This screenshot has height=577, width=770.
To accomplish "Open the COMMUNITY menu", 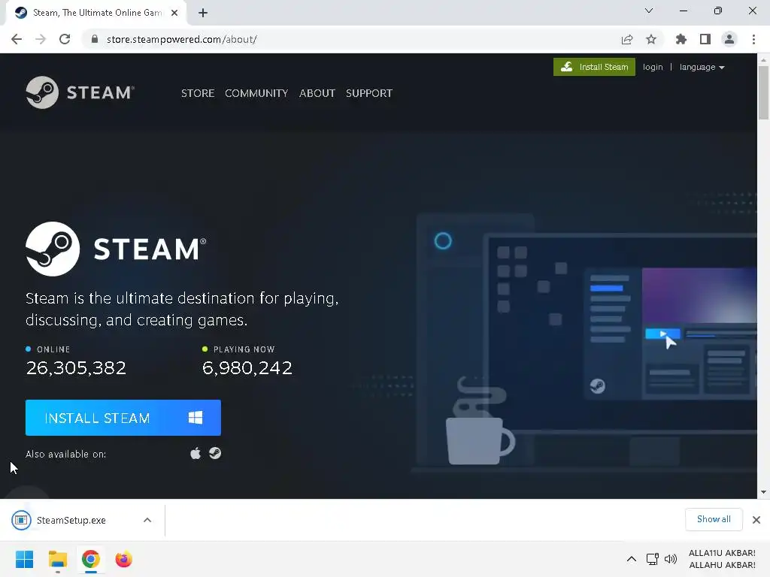I will point(256,93).
